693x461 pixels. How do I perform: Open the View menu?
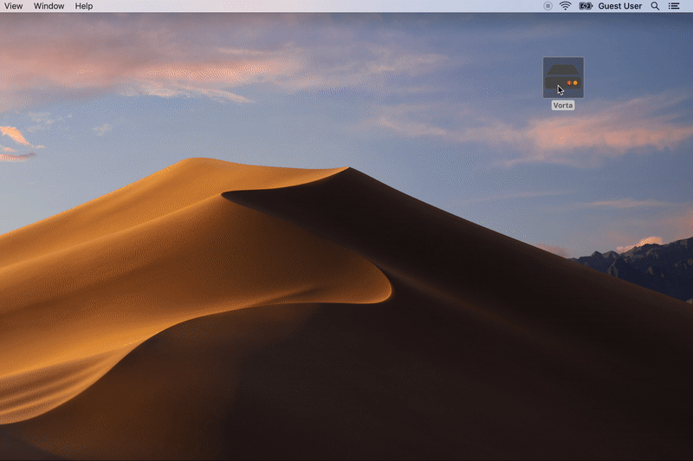pos(13,6)
